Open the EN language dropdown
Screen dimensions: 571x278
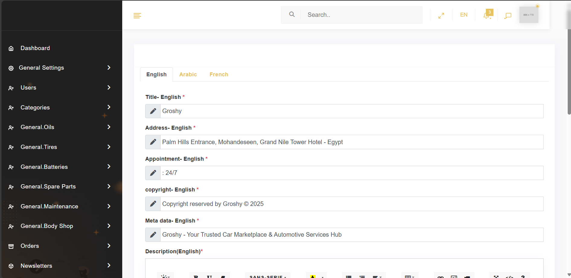(464, 15)
